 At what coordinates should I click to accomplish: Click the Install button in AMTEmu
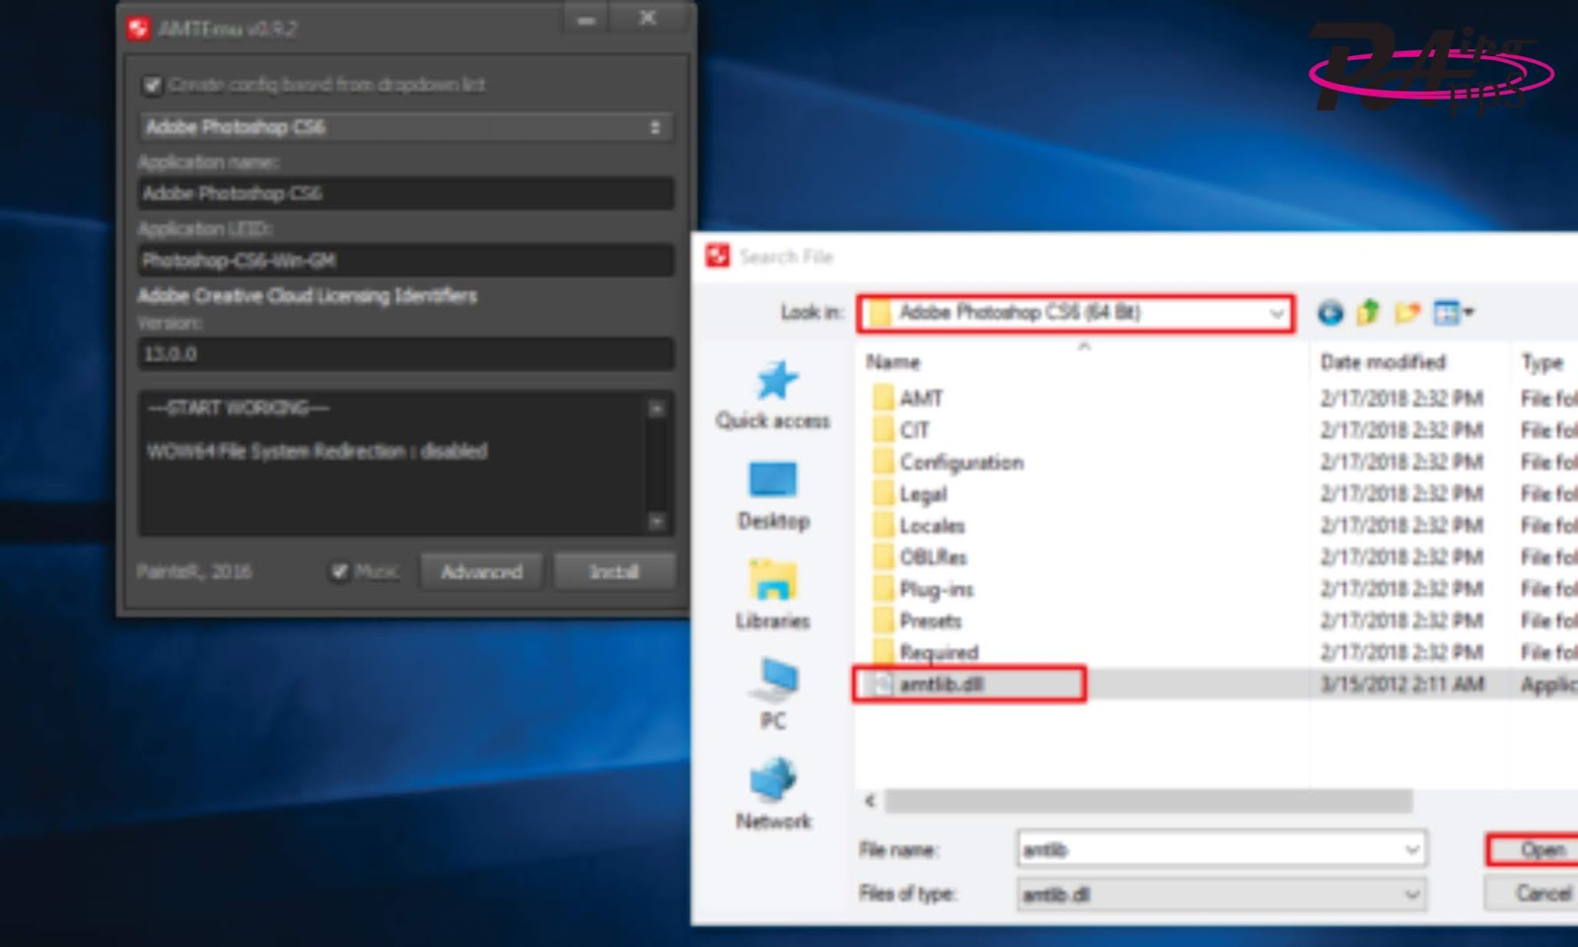[614, 572]
